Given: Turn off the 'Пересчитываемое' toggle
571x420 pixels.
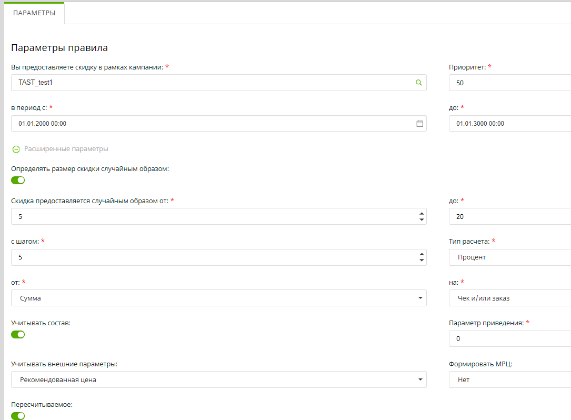Looking at the screenshot, I should (18, 416).
